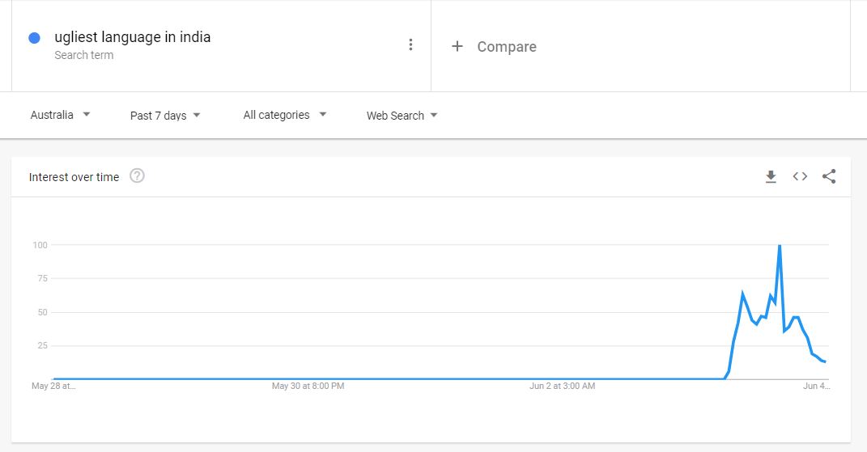Share the Interest over time chart
The image size is (867, 452).
point(829,176)
